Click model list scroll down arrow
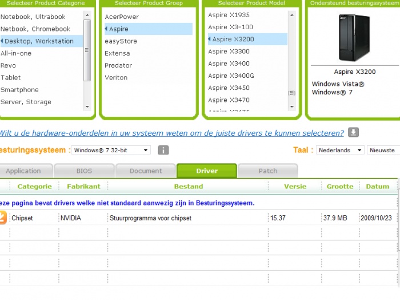 point(292,107)
